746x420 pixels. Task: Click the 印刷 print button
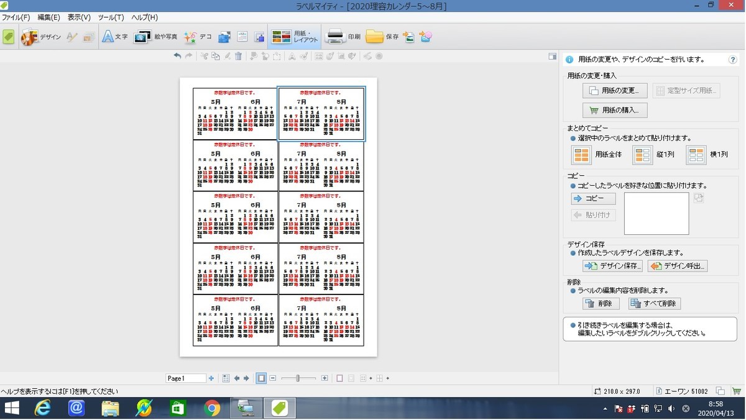point(344,37)
